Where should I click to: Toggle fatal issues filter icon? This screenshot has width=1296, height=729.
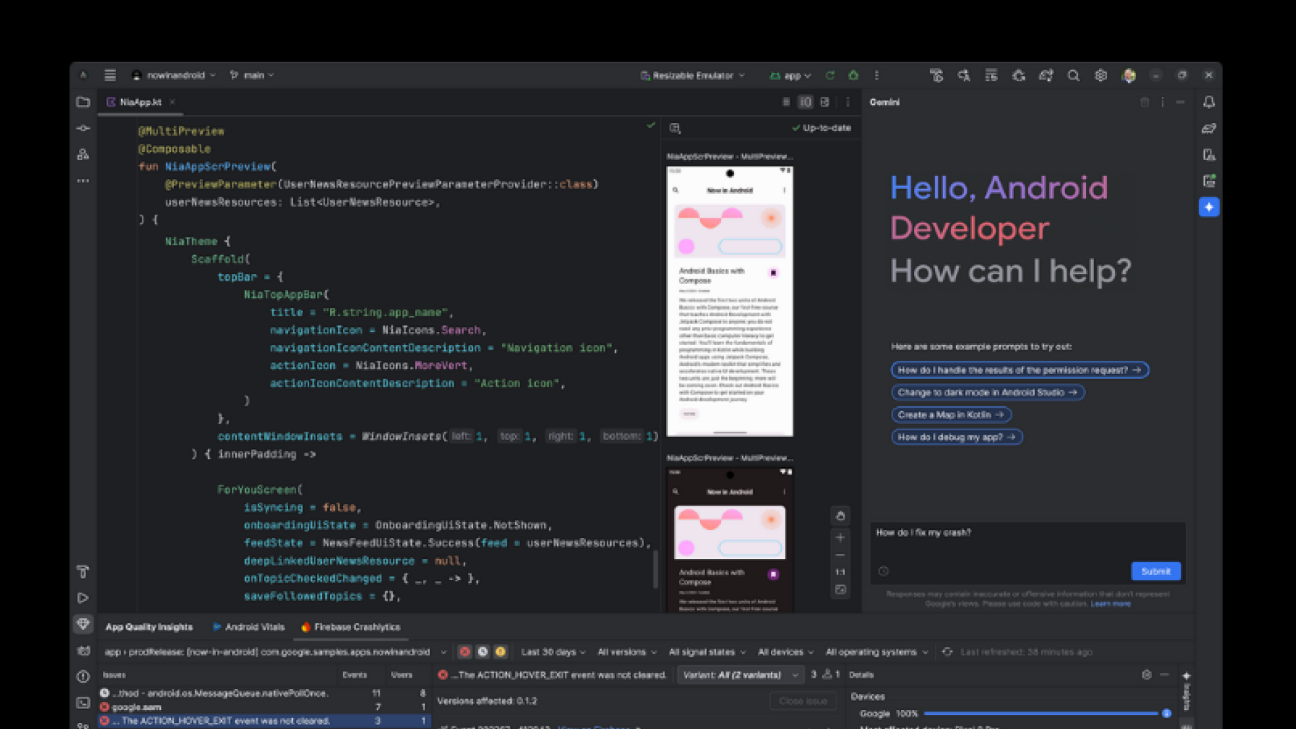pyautogui.click(x=464, y=652)
